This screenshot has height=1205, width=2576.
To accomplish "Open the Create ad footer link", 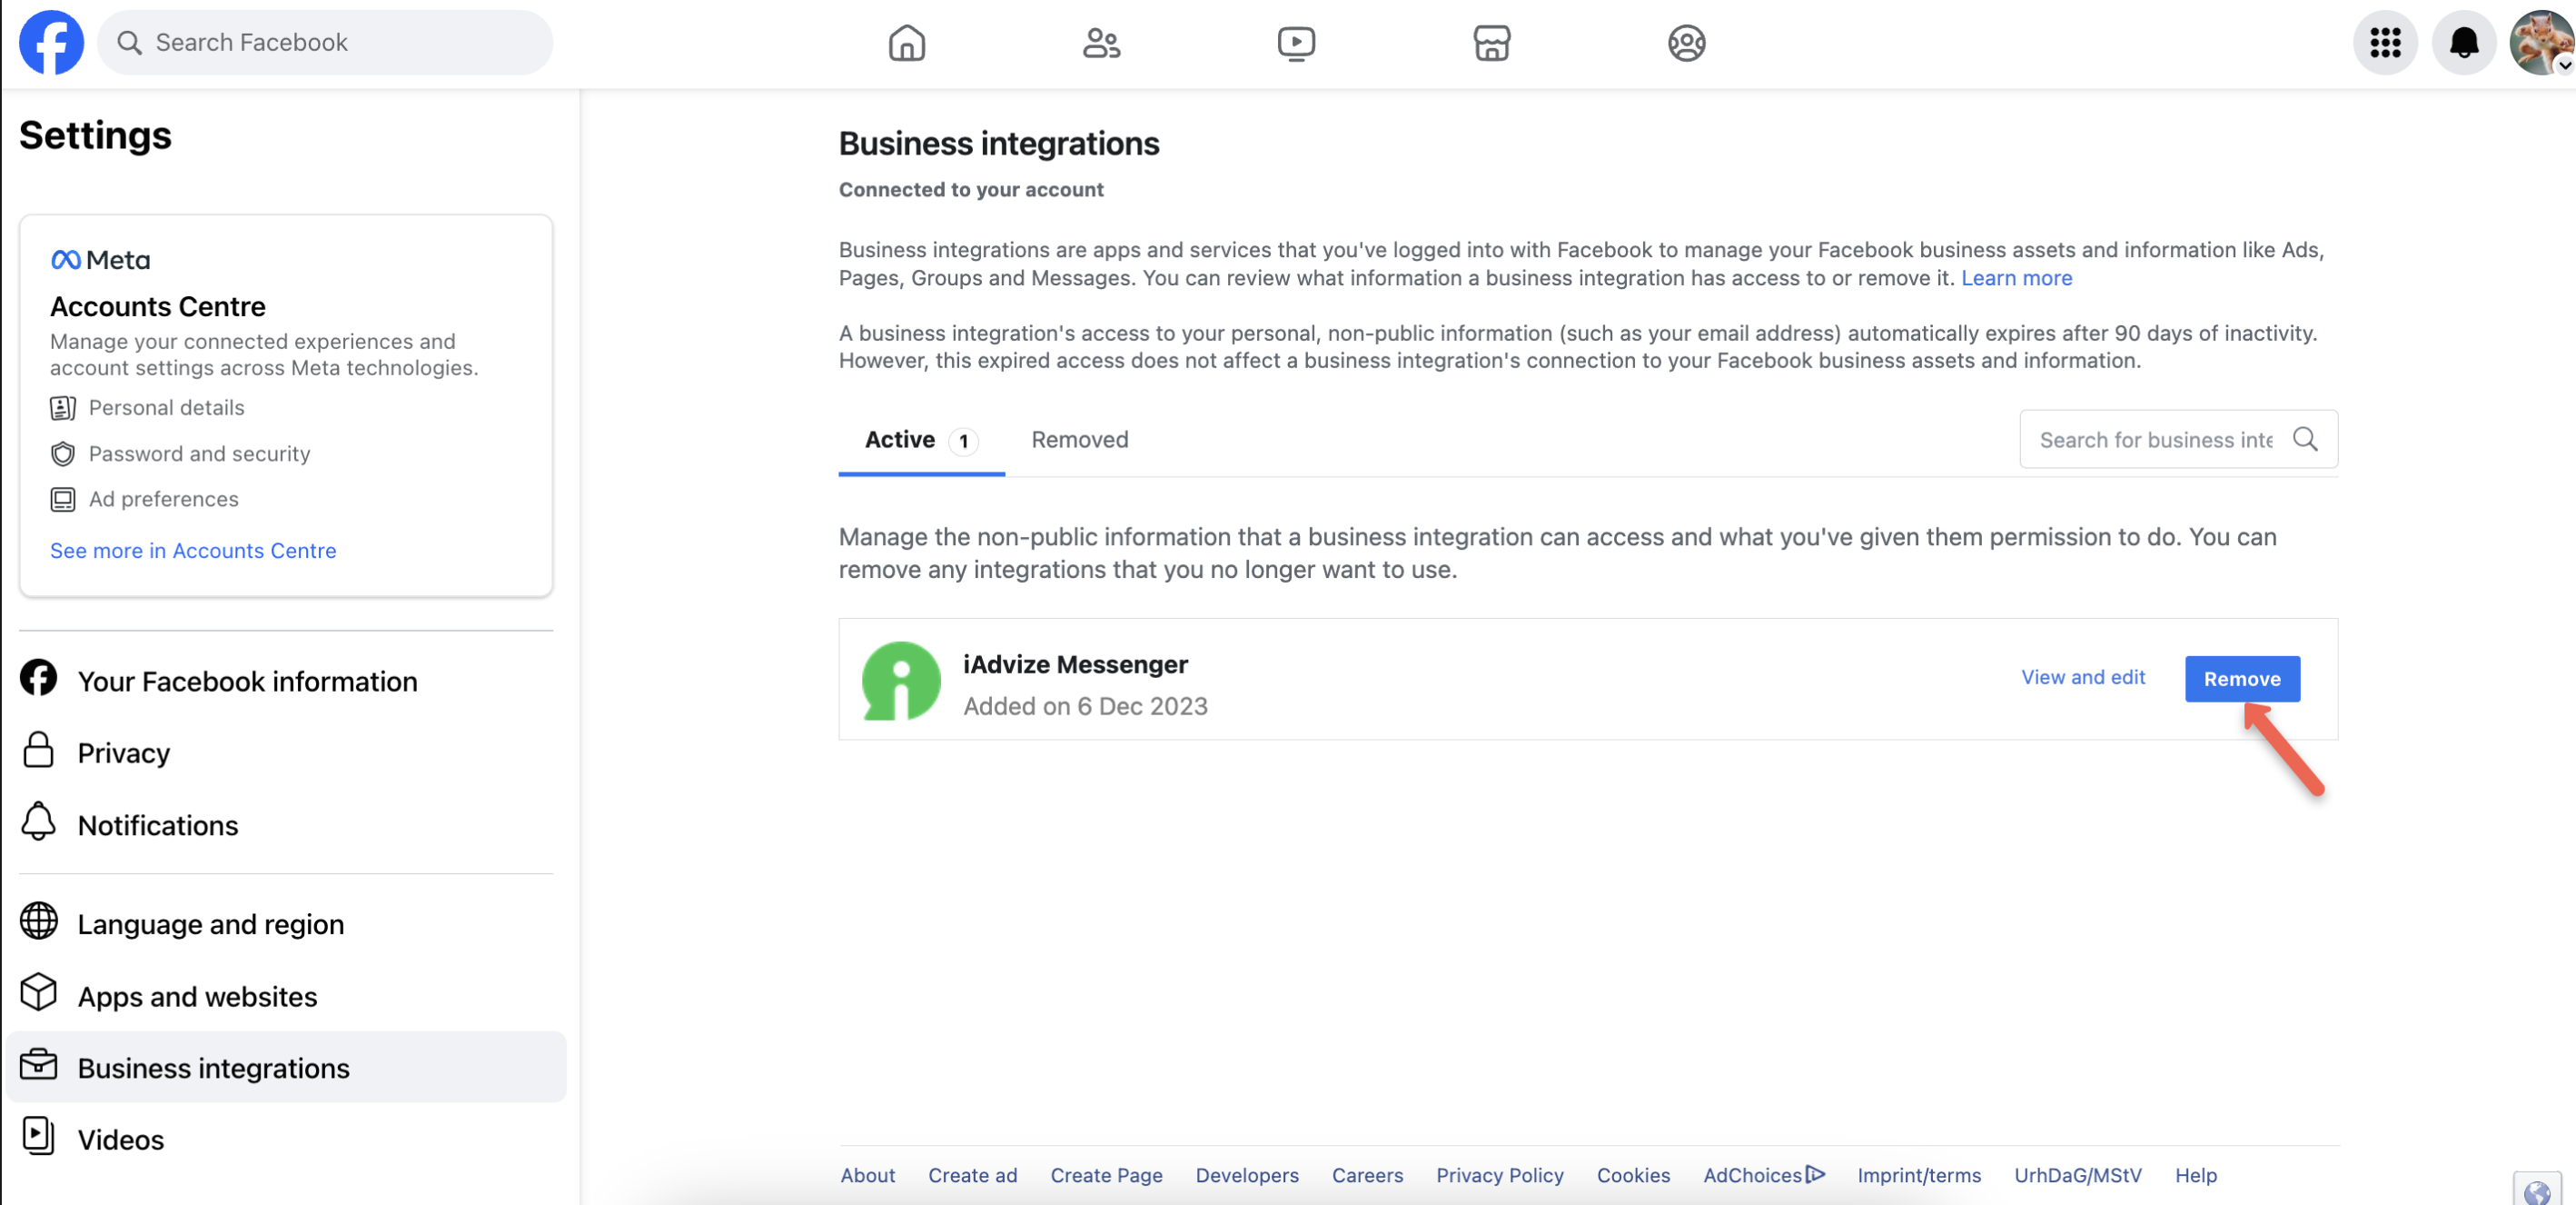I will tap(972, 1175).
